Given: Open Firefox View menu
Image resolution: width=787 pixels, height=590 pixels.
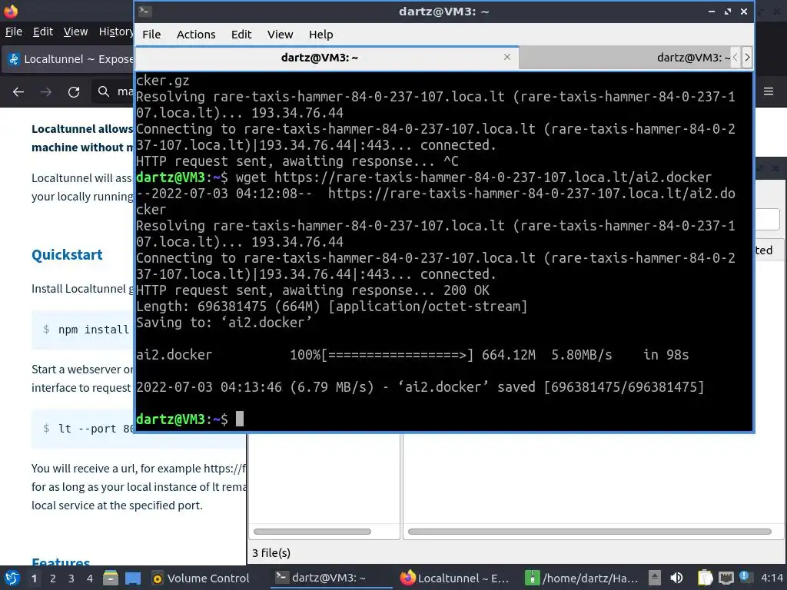Looking at the screenshot, I should [75, 31].
